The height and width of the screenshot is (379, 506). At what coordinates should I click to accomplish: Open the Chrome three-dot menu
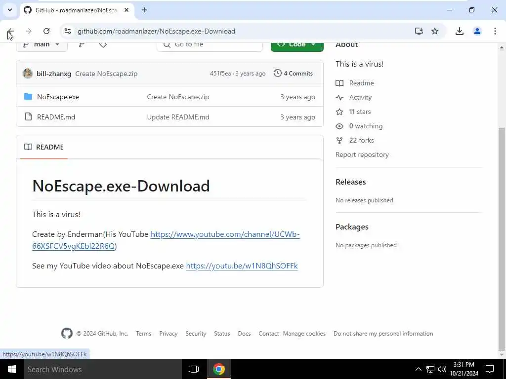coord(495,31)
